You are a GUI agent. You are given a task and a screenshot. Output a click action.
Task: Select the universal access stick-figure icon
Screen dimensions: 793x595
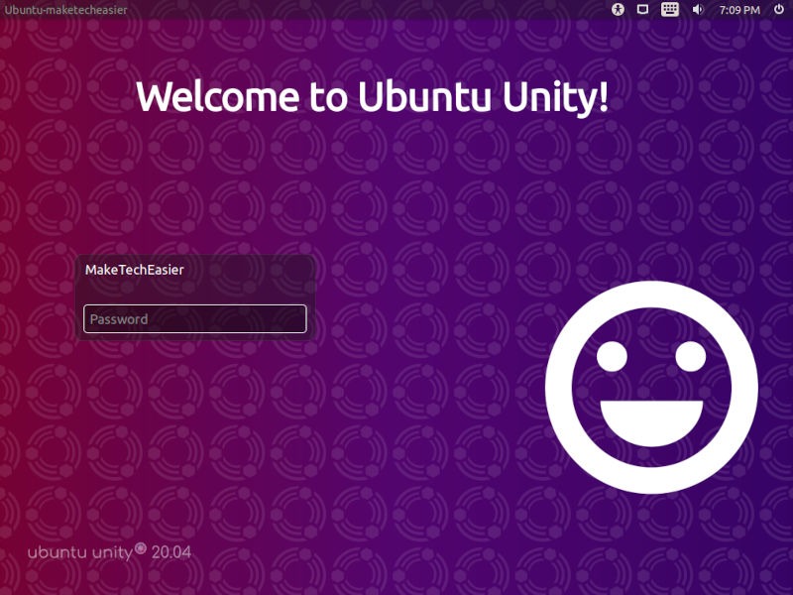click(x=617, y=11)
